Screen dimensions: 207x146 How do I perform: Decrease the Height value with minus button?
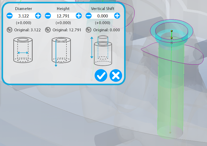[x=48, y=16]
